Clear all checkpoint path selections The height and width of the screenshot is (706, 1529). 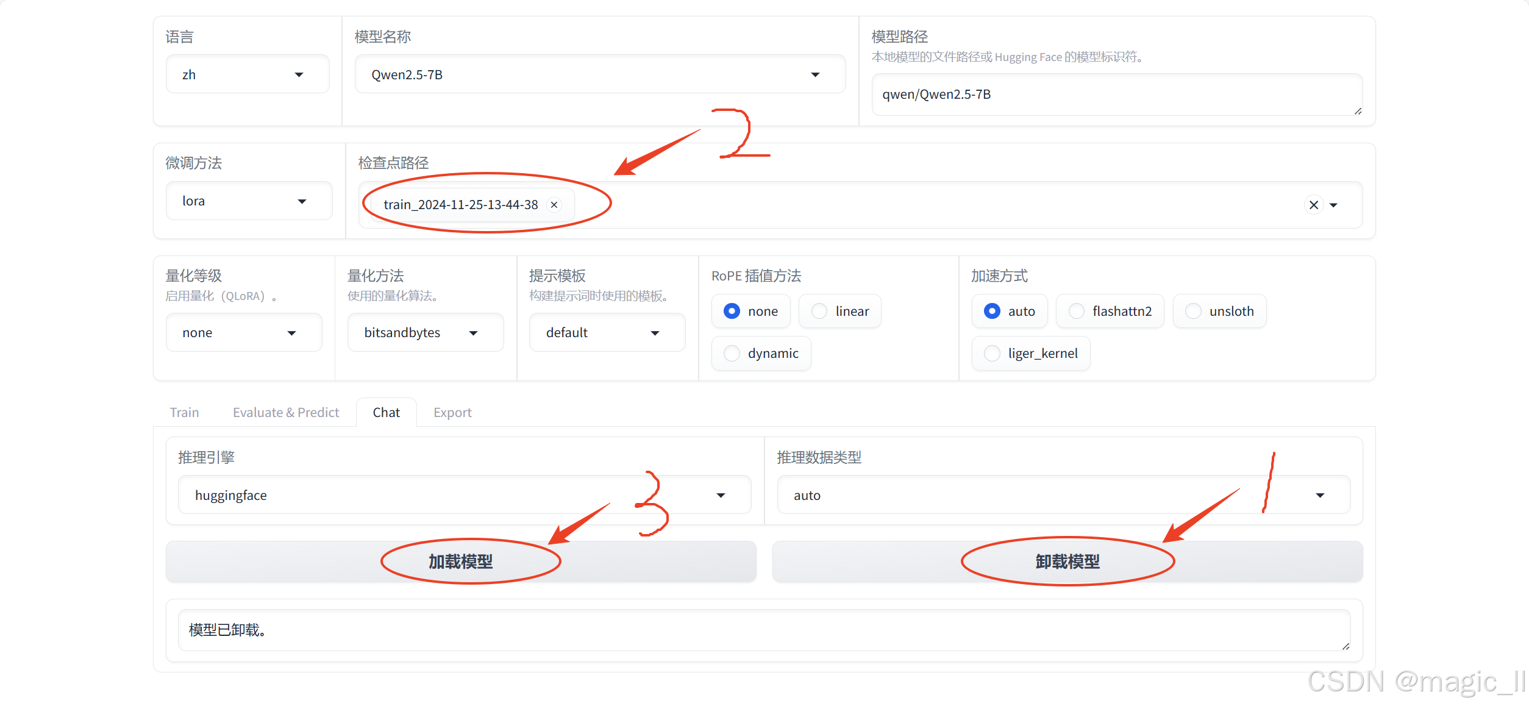tap(1314, 205)
